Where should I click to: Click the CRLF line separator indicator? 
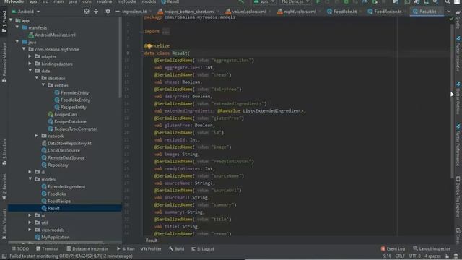pos(400,256)
